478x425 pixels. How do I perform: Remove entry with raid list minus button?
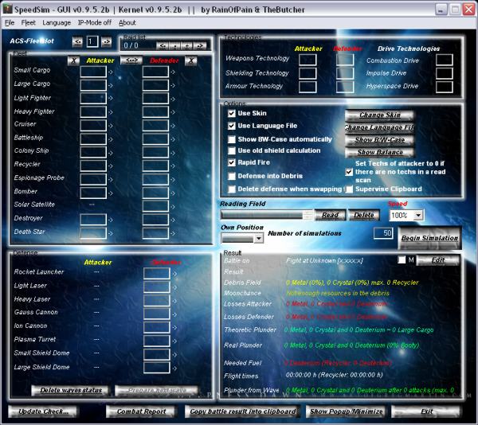click(x=175, y=46)
